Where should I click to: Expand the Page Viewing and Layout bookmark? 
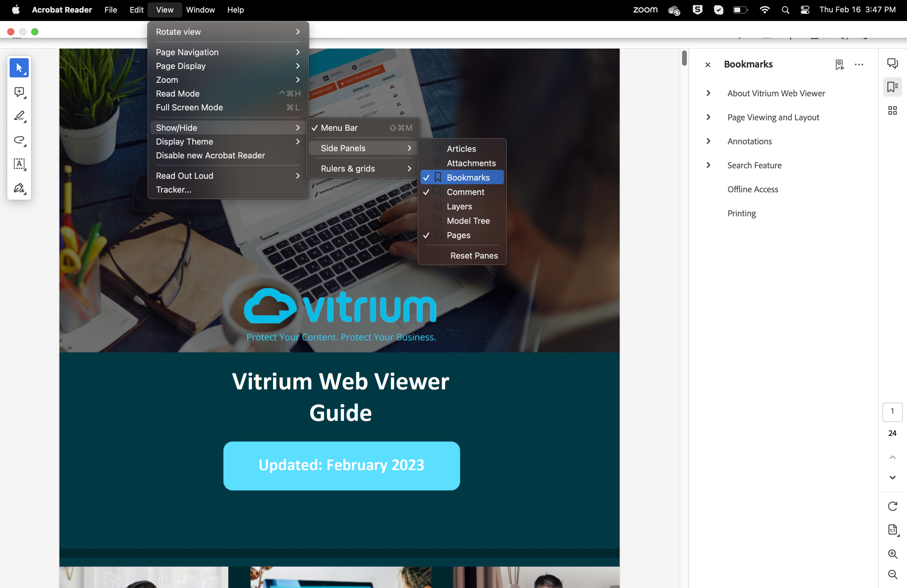(708, 117)
